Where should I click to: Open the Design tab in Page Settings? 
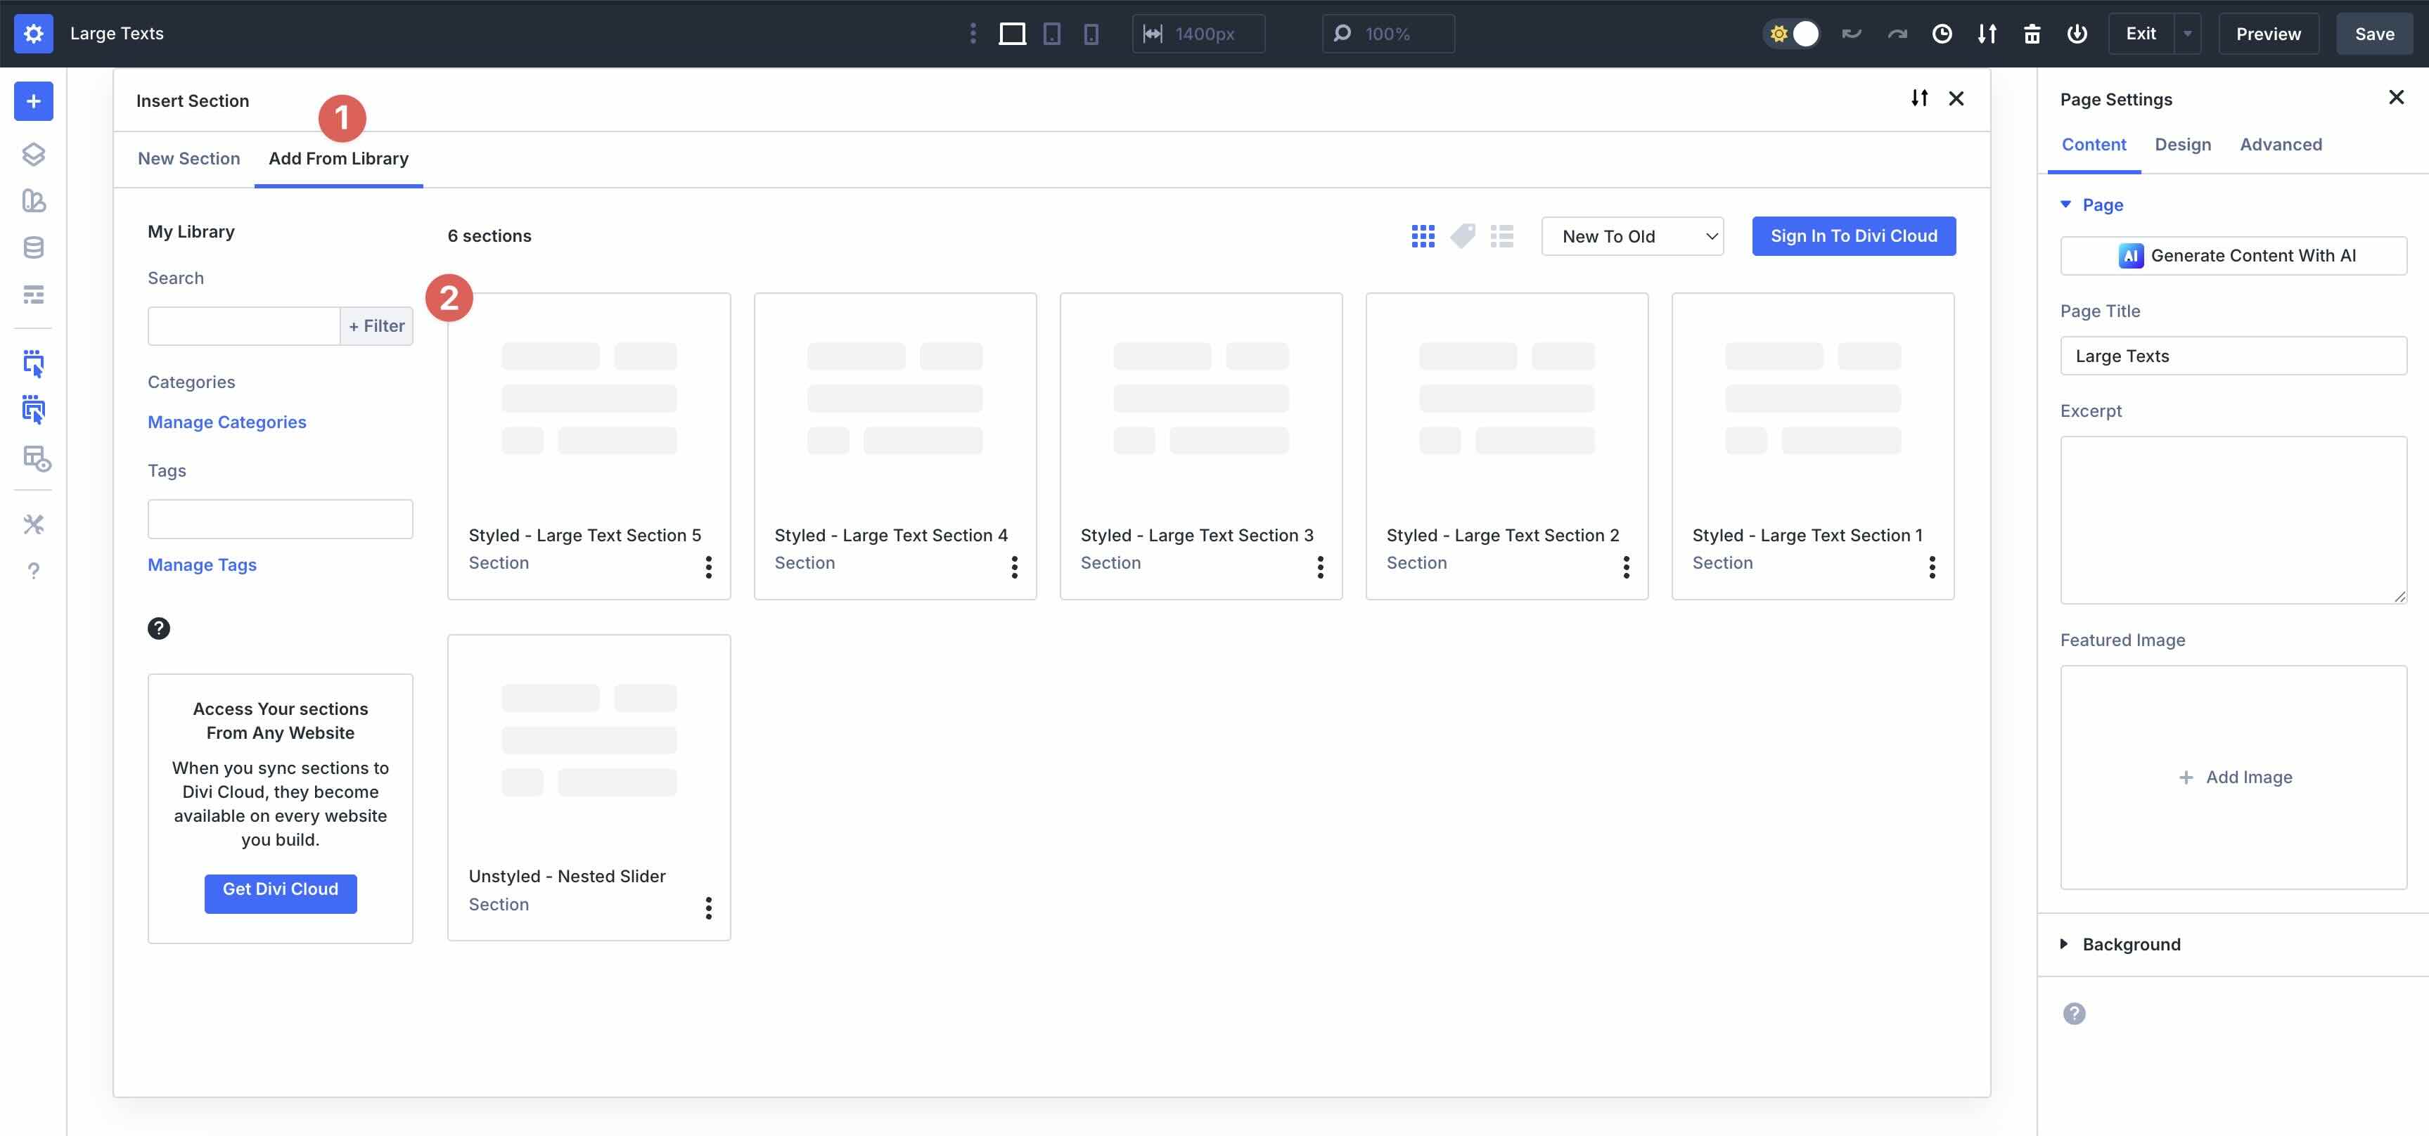tap(2183, 144)
